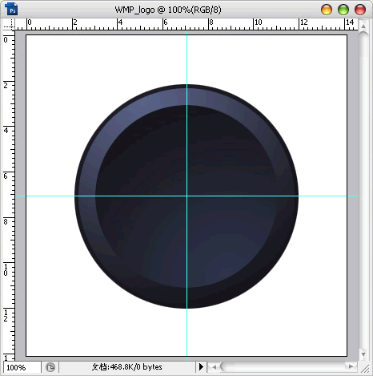Image resolution: width=373 pixels, height=376 pixels.
Task: Click the WMP_logo title bar text
Action: point(168,10)
